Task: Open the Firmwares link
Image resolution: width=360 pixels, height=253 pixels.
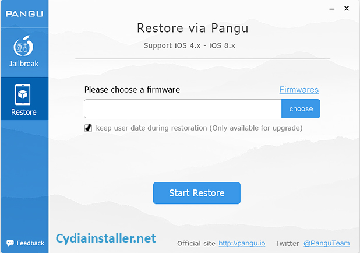Action: 299,90
